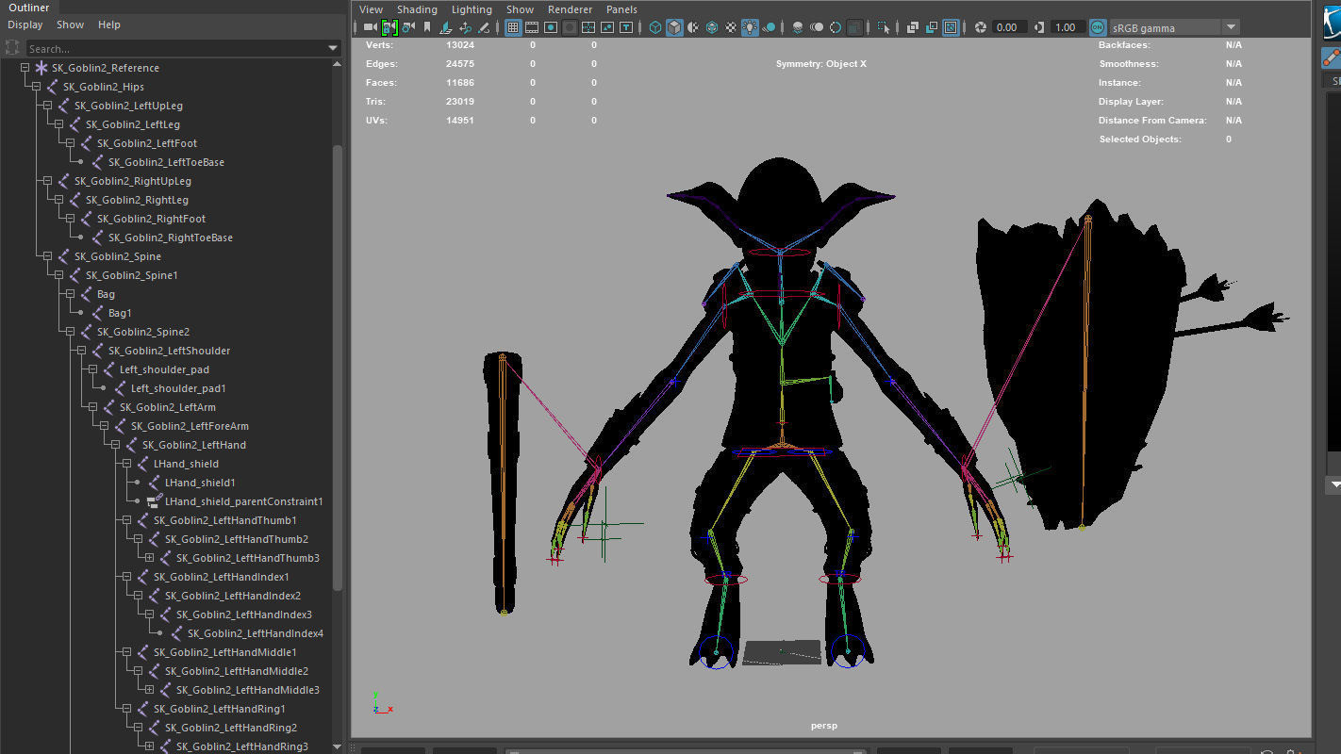Click the Image Plane icon
The image size is (1341, 754).
tap(445, 27)
